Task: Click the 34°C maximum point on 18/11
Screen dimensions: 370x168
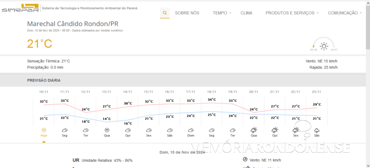Action: pos(212,100)
